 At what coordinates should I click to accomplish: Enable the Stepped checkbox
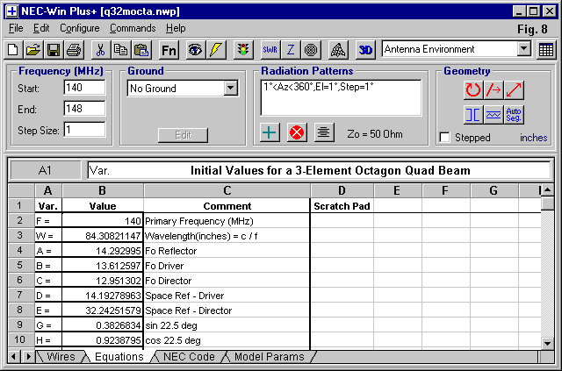click(x=445, y=138)
